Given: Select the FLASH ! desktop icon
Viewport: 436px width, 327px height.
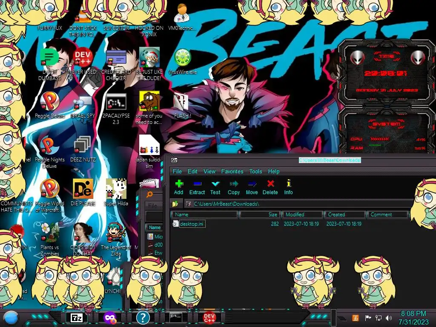Looking at the screenshot, I should tap(182, 106).
